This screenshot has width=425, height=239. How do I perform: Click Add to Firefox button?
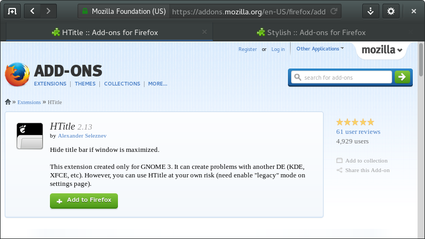[84, 201]
